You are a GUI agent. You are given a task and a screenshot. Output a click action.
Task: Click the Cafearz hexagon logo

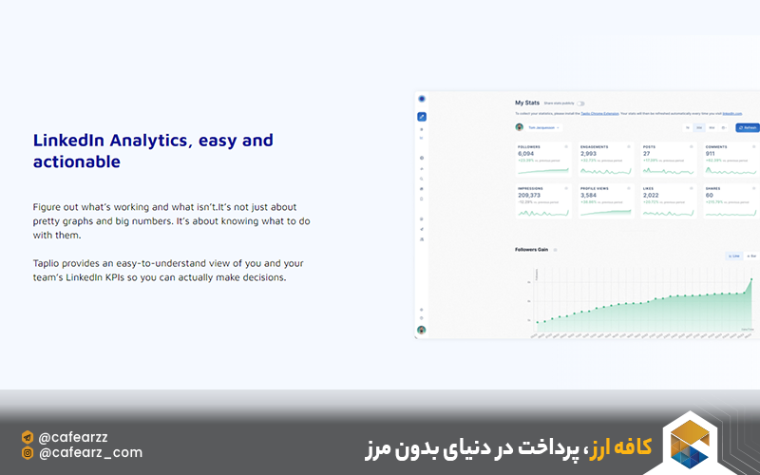(690, 441)
